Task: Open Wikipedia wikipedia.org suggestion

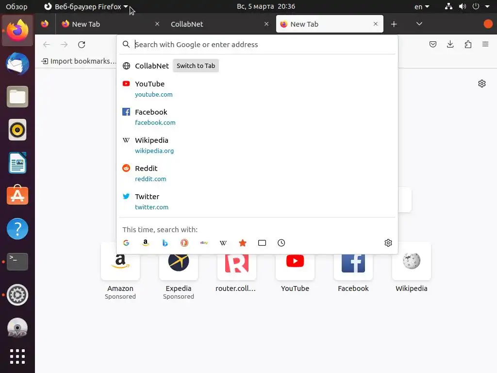Action: point(257,145)
